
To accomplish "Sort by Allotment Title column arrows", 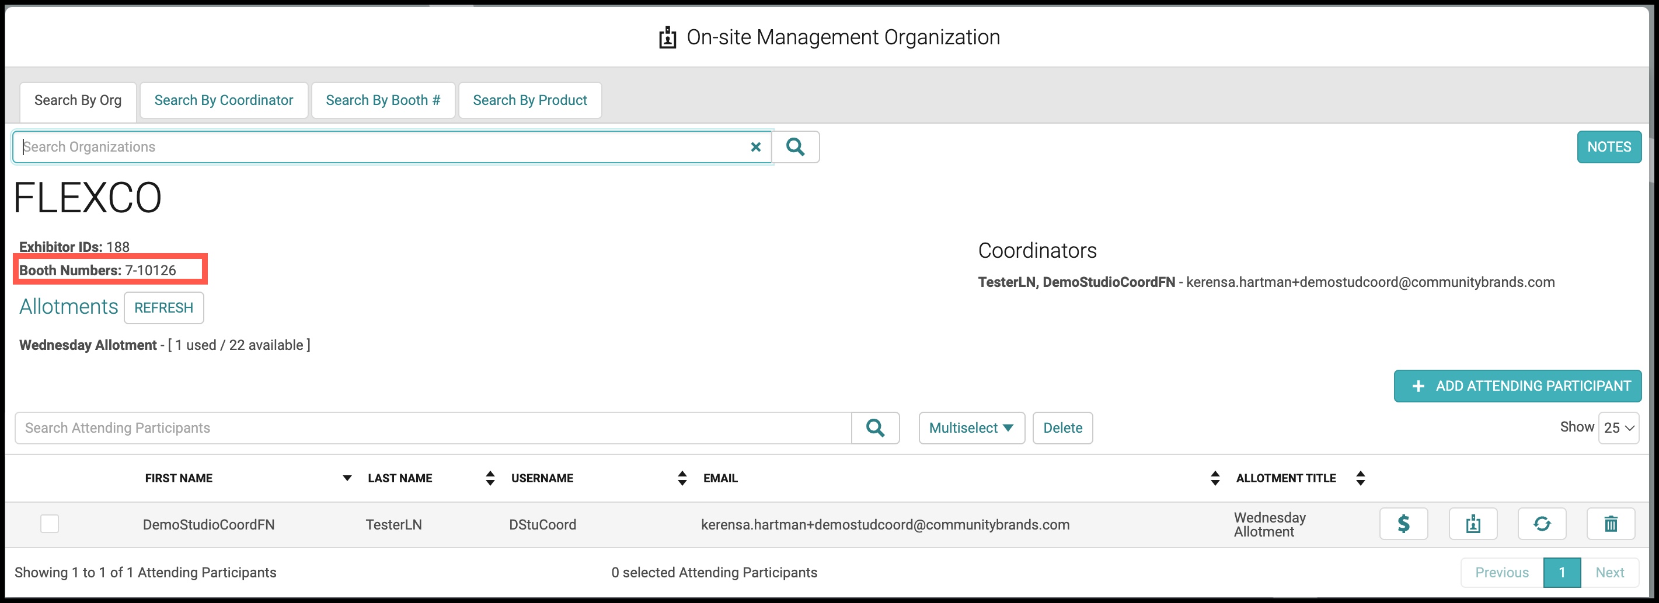I will point(1360,478).
